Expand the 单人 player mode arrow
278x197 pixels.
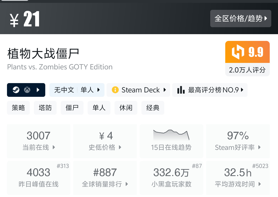coord(99,90)
